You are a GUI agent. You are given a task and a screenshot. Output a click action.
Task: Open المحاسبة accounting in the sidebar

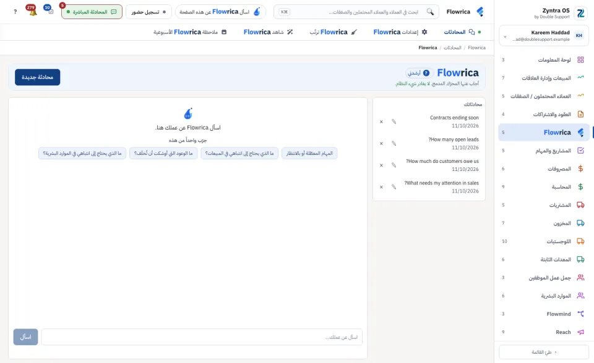coord(544,187)
